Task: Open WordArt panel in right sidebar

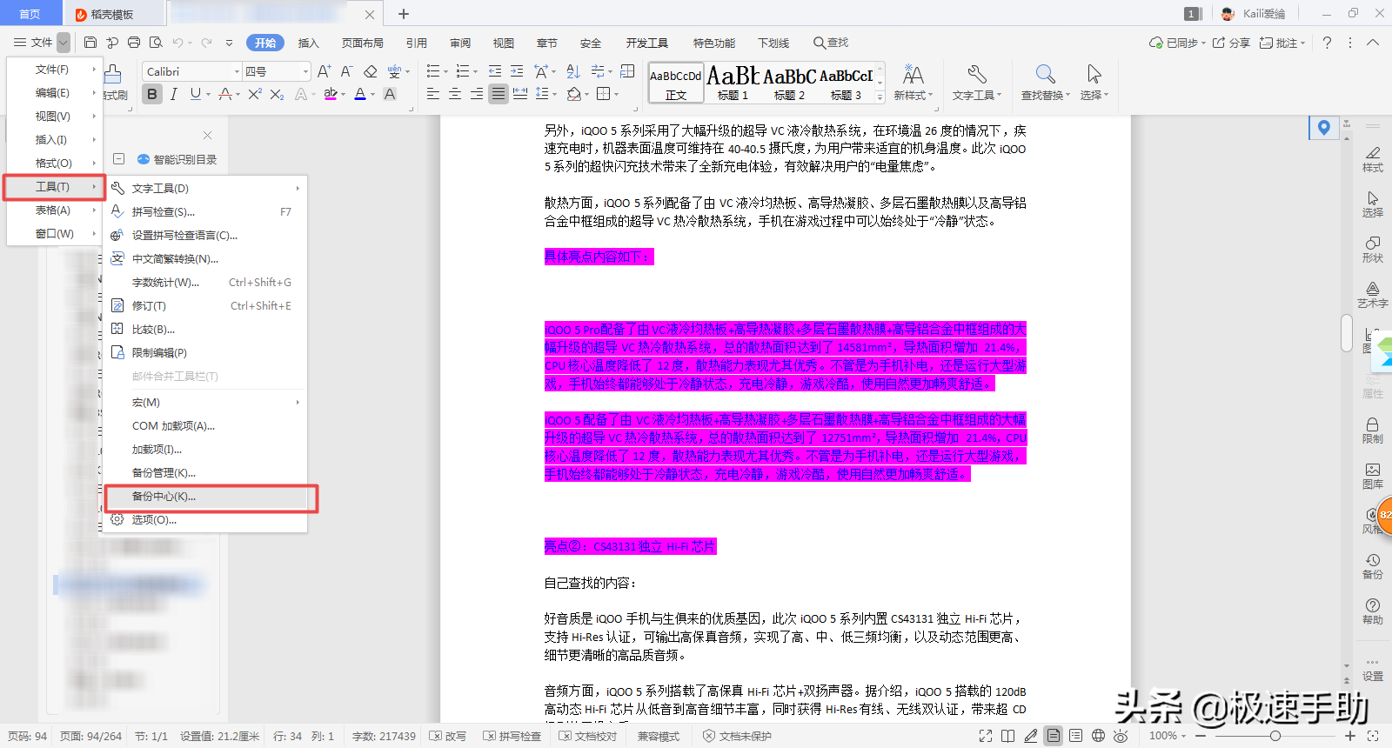Action: tap(1373, 294)
